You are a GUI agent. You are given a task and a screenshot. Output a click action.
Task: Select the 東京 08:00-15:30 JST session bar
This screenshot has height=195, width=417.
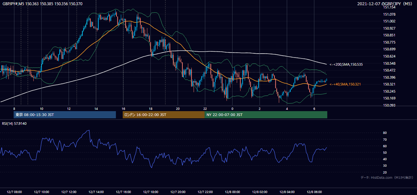[x=65, y=115]
